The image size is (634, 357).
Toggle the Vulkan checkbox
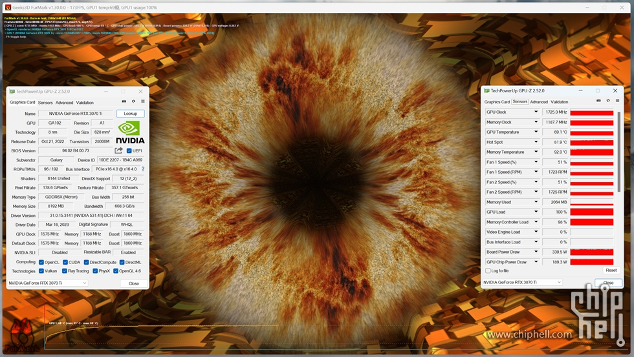pyautogui.click(x=41, y=271)
